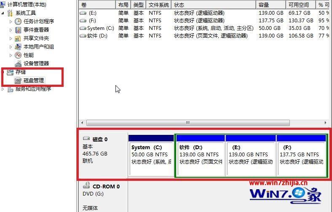332x212 pixels.
Task: Select the 软件 (D:) partition block
Action: [x=201, y=155]
